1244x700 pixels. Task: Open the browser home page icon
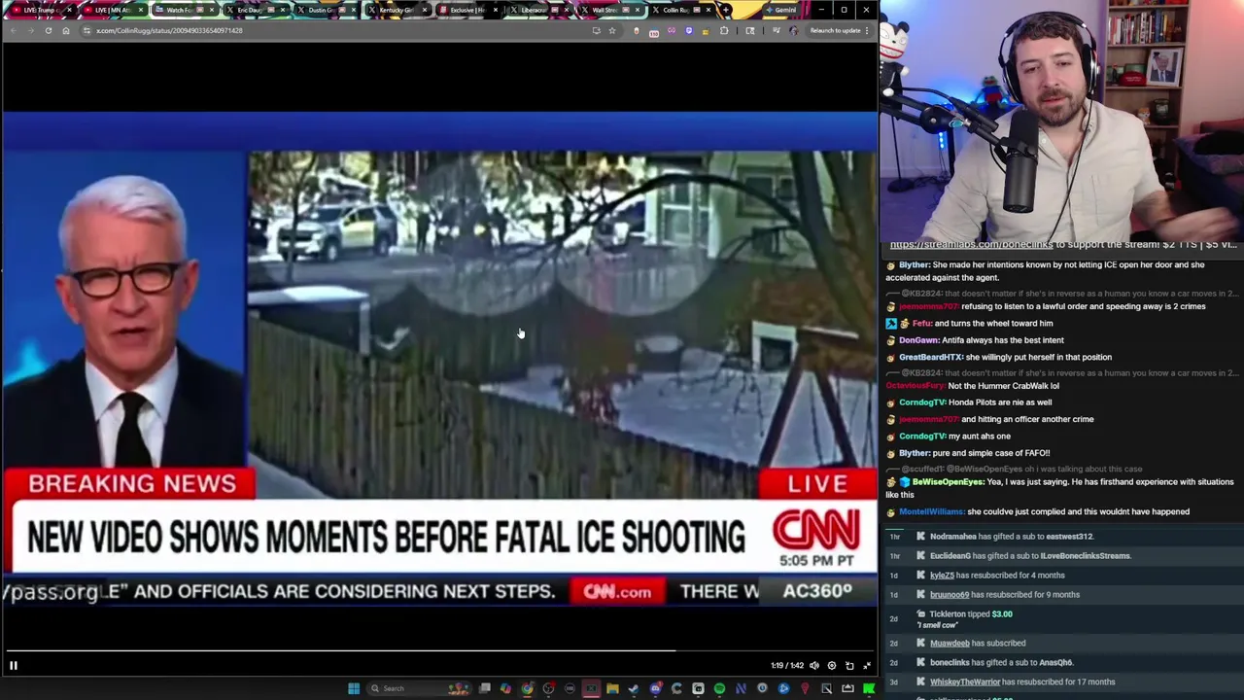65,30
